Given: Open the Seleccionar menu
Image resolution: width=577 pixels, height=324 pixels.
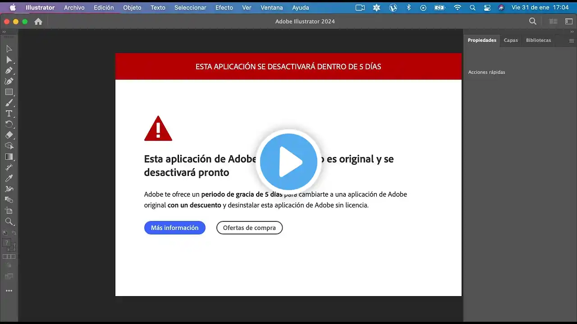Looking at the screenshot, I should (x=190, y=8).
